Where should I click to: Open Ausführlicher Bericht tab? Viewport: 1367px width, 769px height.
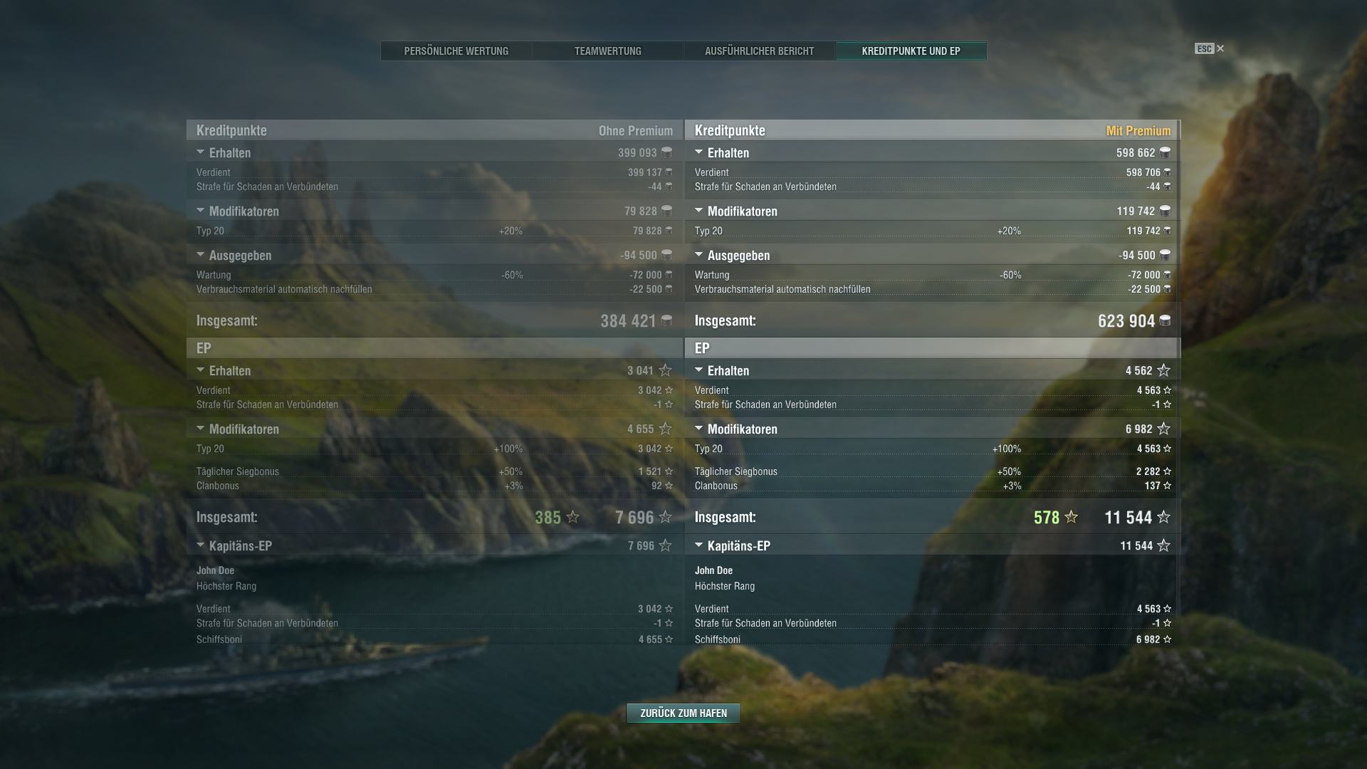coord(760,51)
